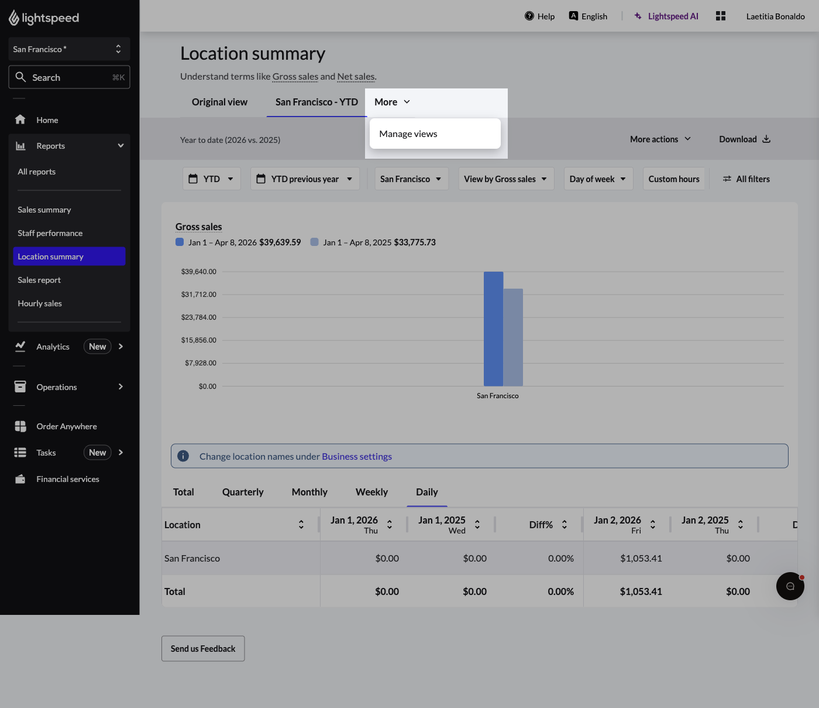Open the chat bubble in bottom corner
The image size is (819, 708).
tap(790, 586)
